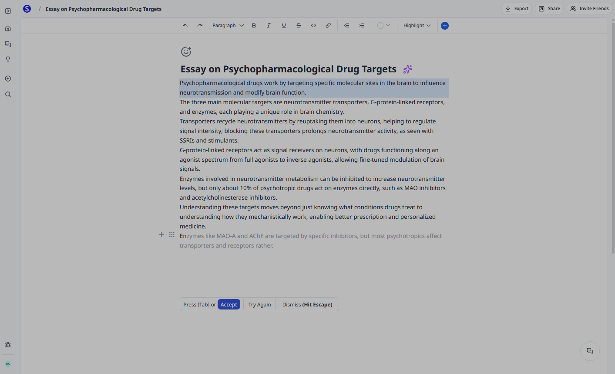The height and width of the screenshot is (374, 615).
Task: Click the AI sparkle icon beside the title
Action: click(x=407, y=69)
